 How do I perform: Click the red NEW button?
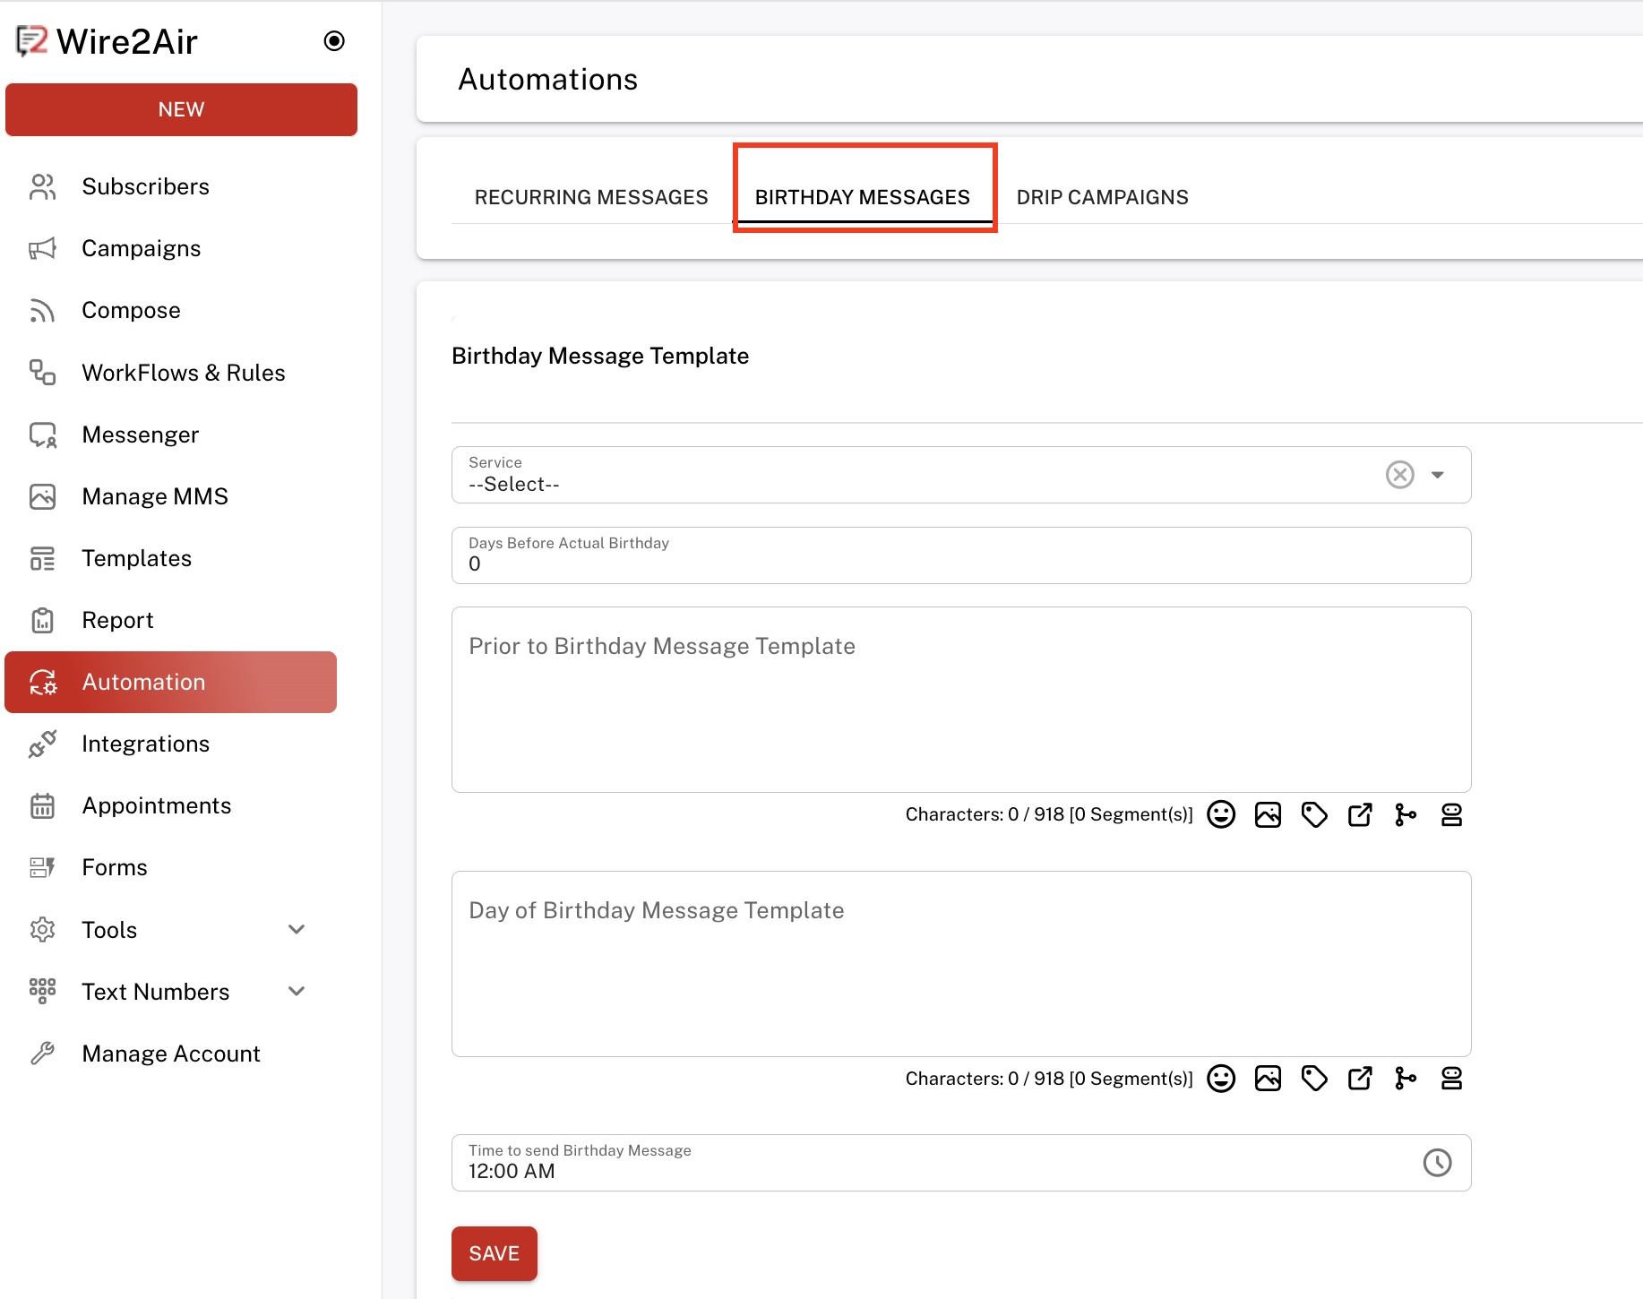(181, 109)
